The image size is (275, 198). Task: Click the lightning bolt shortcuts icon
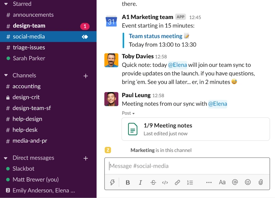pyautogui.click(x=112, y=183)
